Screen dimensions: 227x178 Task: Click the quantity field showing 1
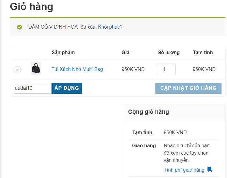[x=166, y=69]
